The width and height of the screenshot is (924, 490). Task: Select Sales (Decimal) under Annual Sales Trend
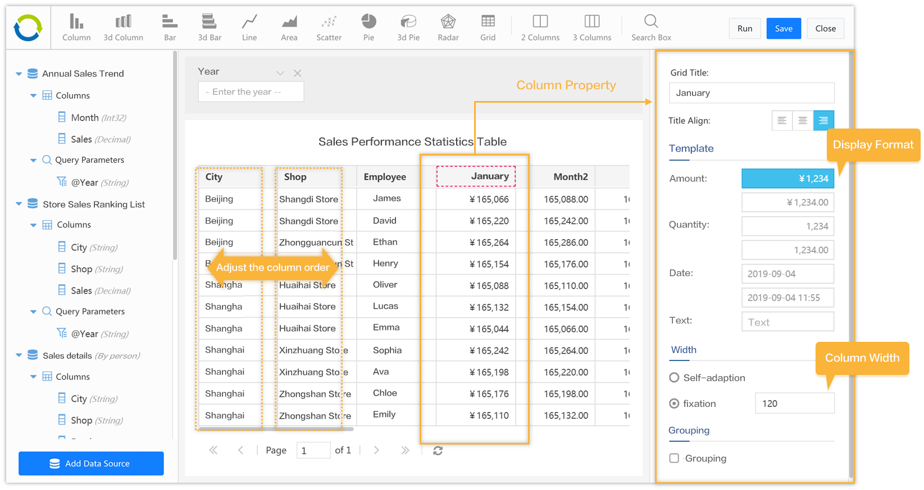[94, 139]
